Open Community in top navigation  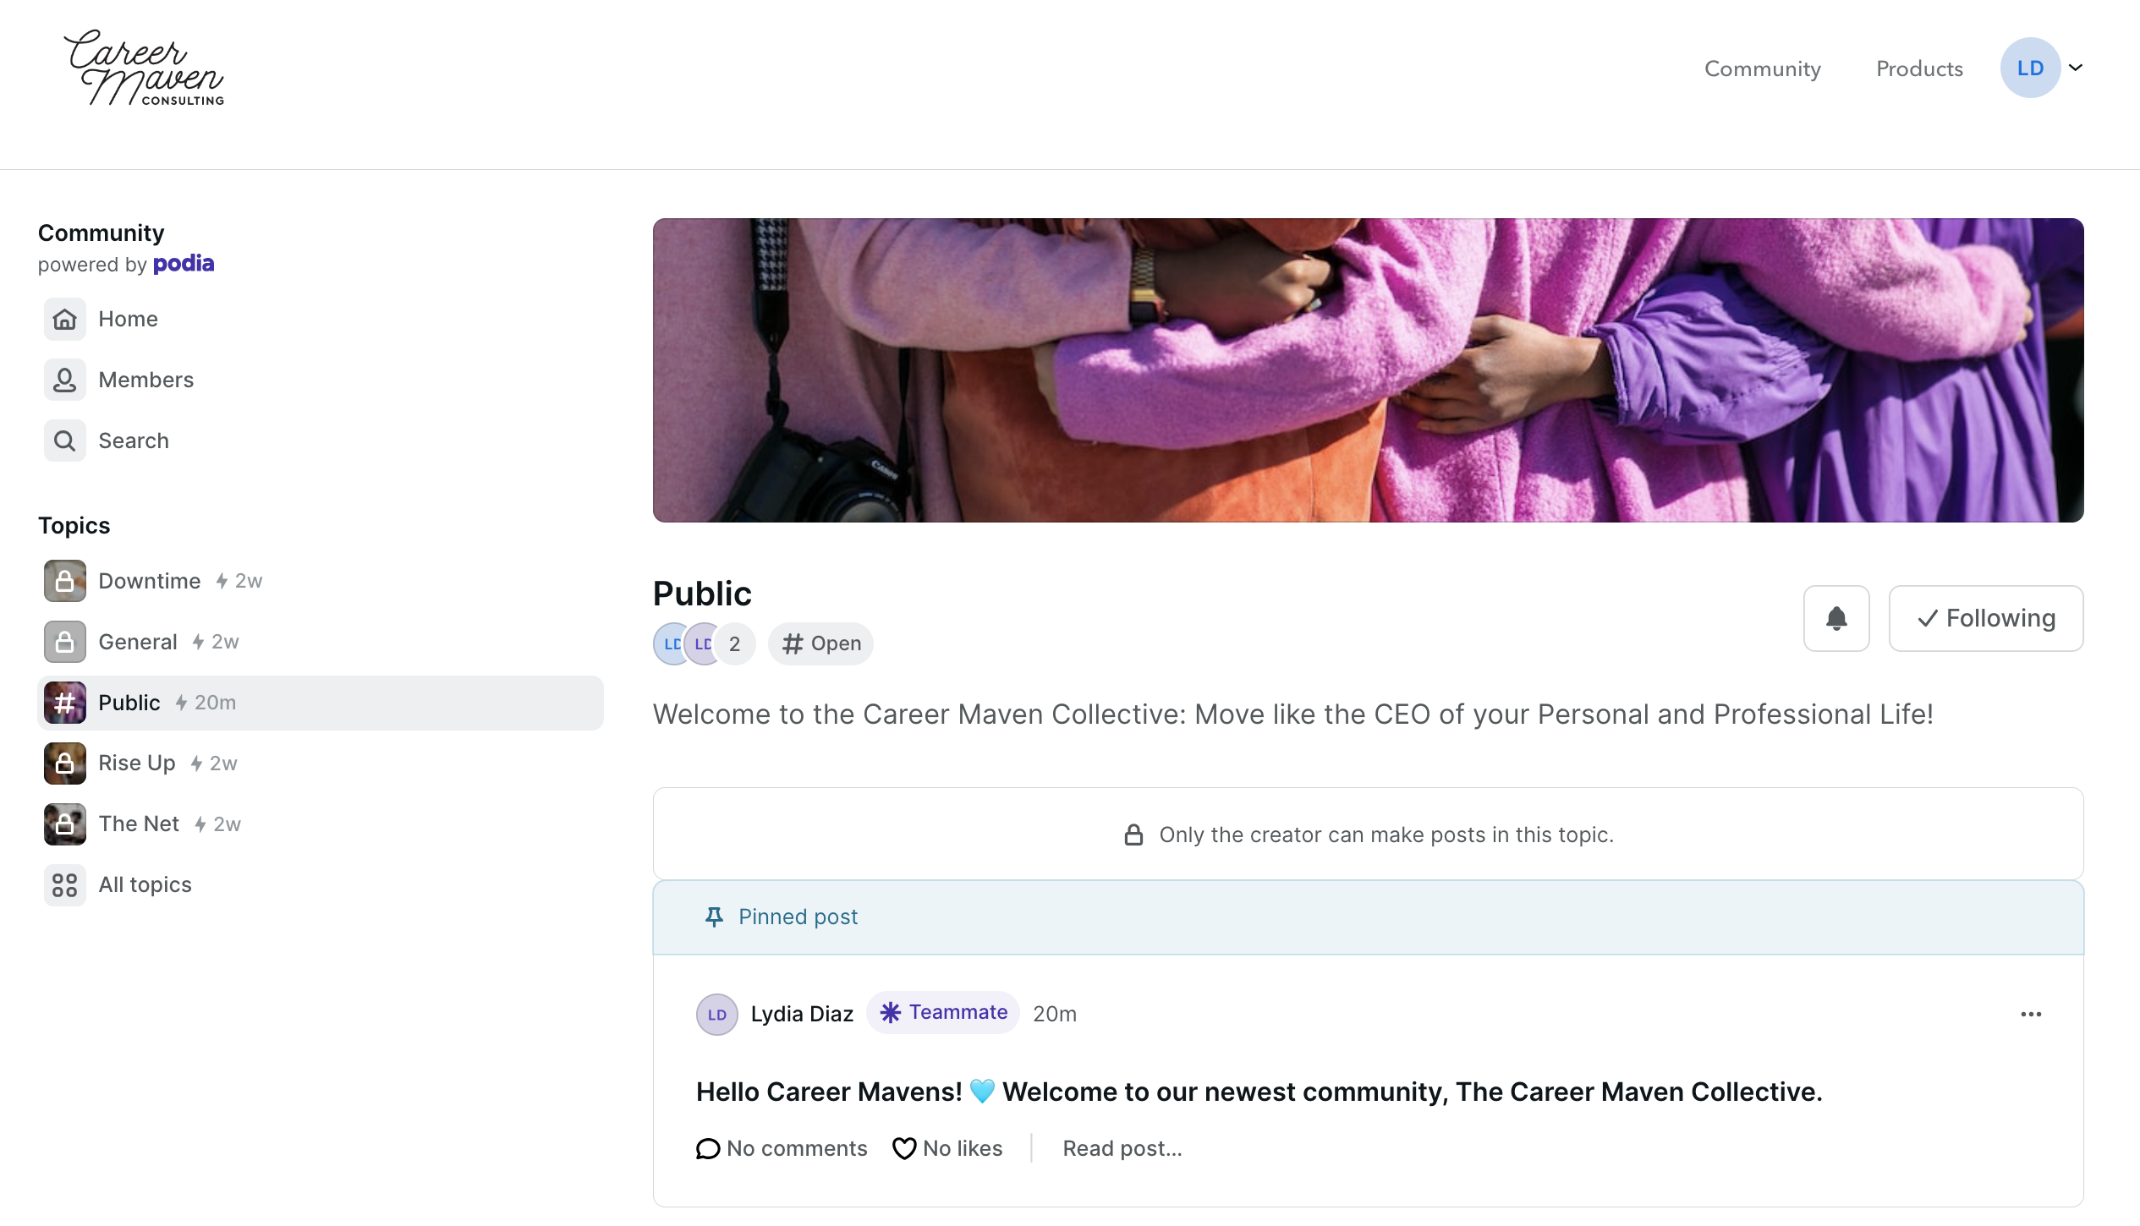pyautogui.click(x=1762, y=68)
